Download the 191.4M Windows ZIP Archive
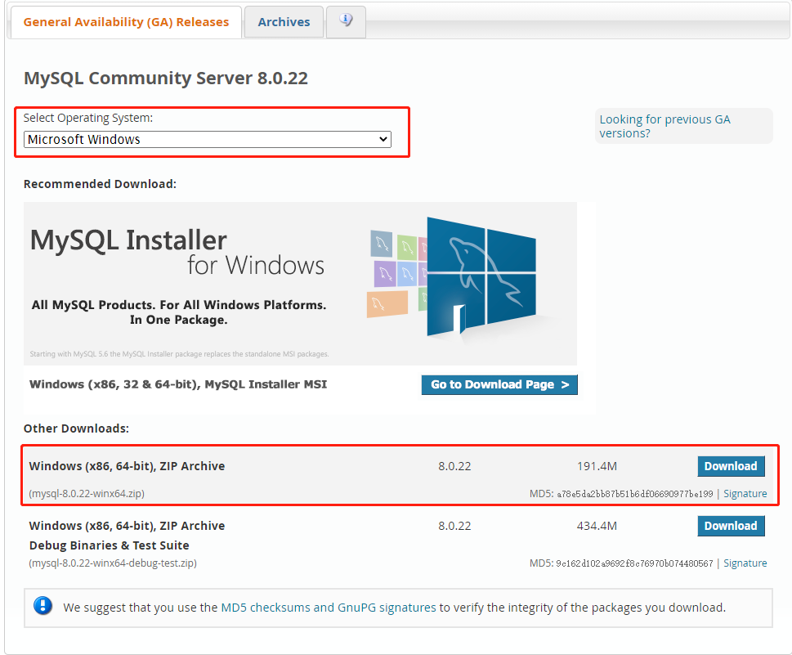The height and width of the screenshot is (655, 792). (731, 466)
